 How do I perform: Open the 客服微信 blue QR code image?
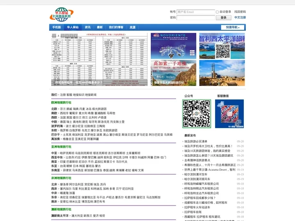click(229, 114)
